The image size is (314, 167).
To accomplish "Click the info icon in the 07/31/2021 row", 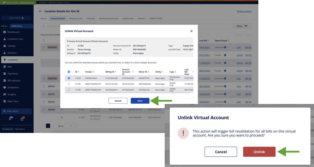I will tap(225, 55).
